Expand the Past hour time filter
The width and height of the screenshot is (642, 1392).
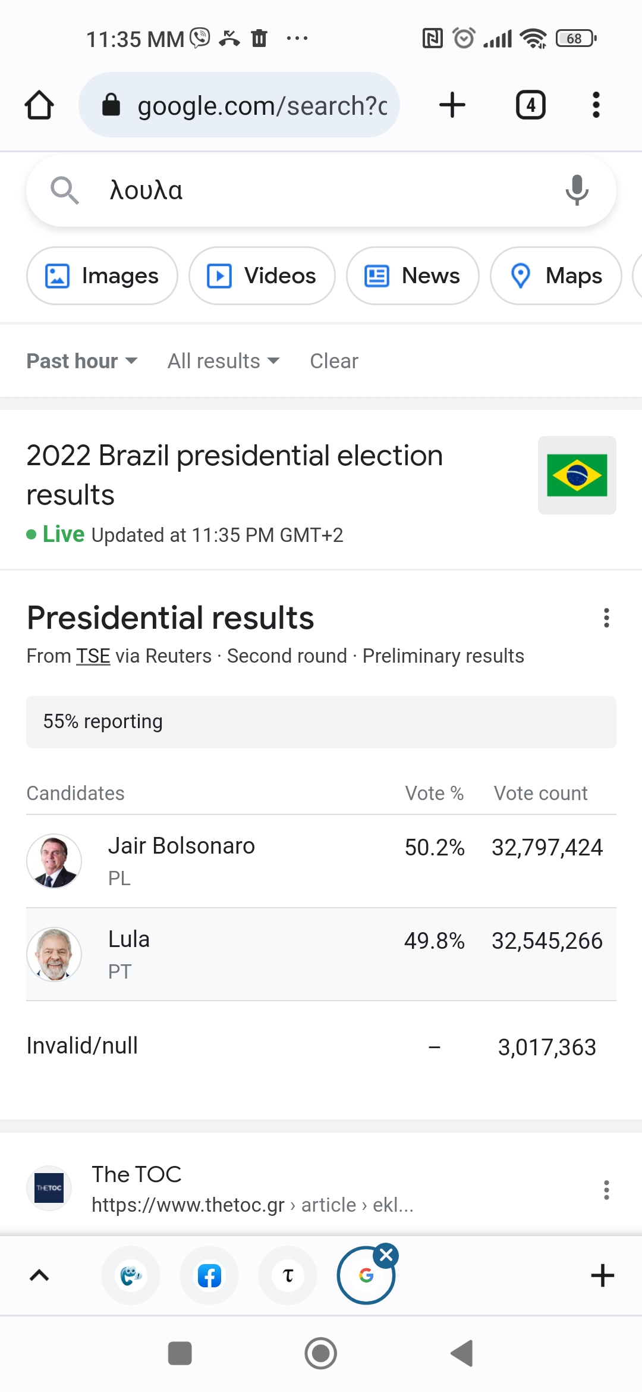click(x=82, y=361)
